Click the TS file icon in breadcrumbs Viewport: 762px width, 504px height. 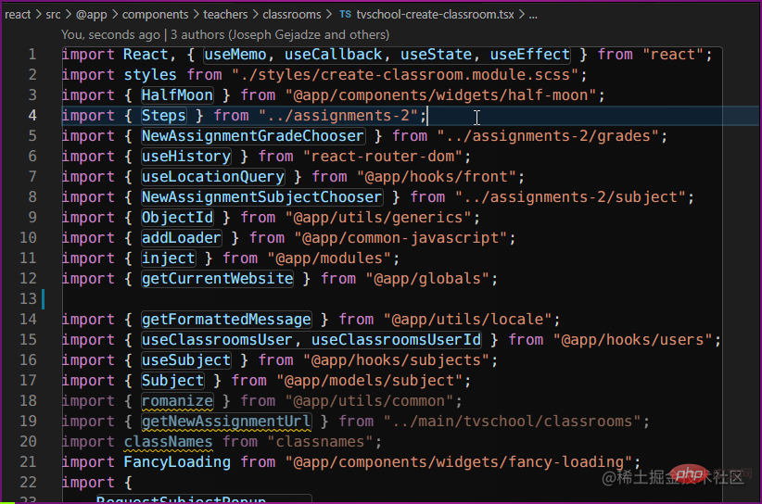tap(345, 15)
